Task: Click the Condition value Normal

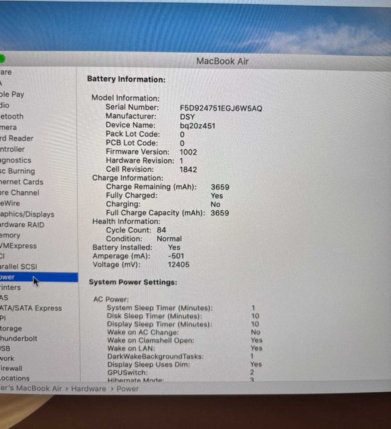Action: coord(169,238)
